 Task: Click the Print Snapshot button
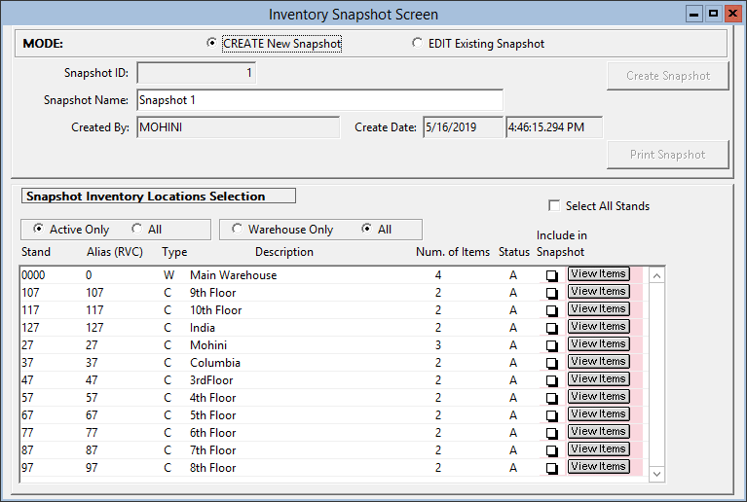click(668, 154)
